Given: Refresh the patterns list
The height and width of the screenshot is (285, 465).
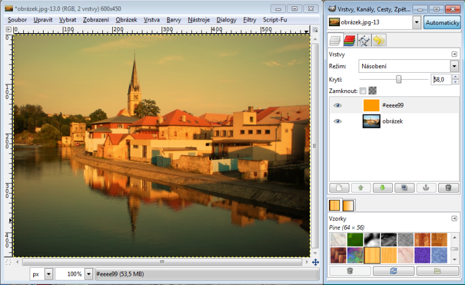Looking at the screenshot, I should pyautogui.click(x=394, y=270).
